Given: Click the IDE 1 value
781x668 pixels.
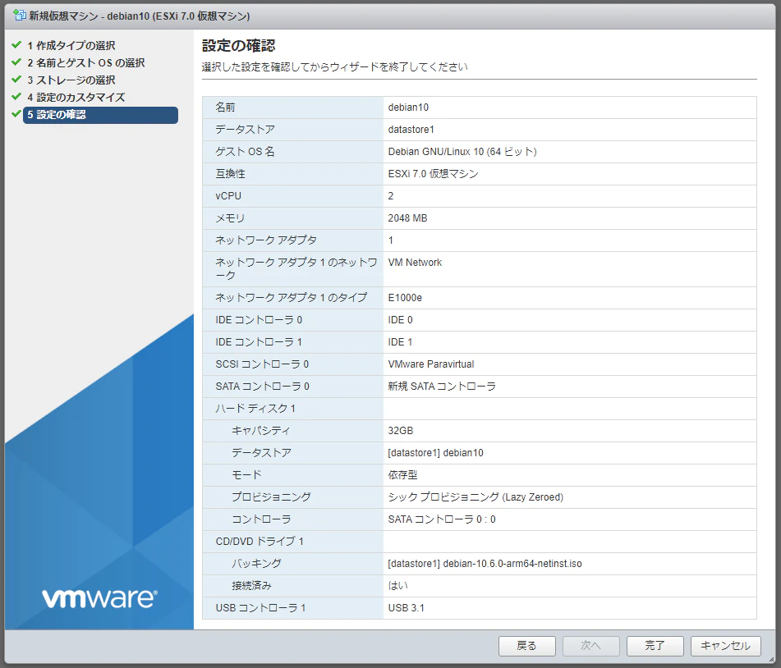Looking at the screenshot, I should tap(401, 342).
